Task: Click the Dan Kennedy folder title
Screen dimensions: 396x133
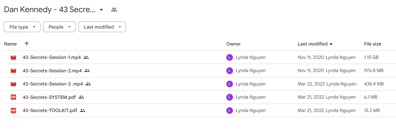Action: coord(50,10)
